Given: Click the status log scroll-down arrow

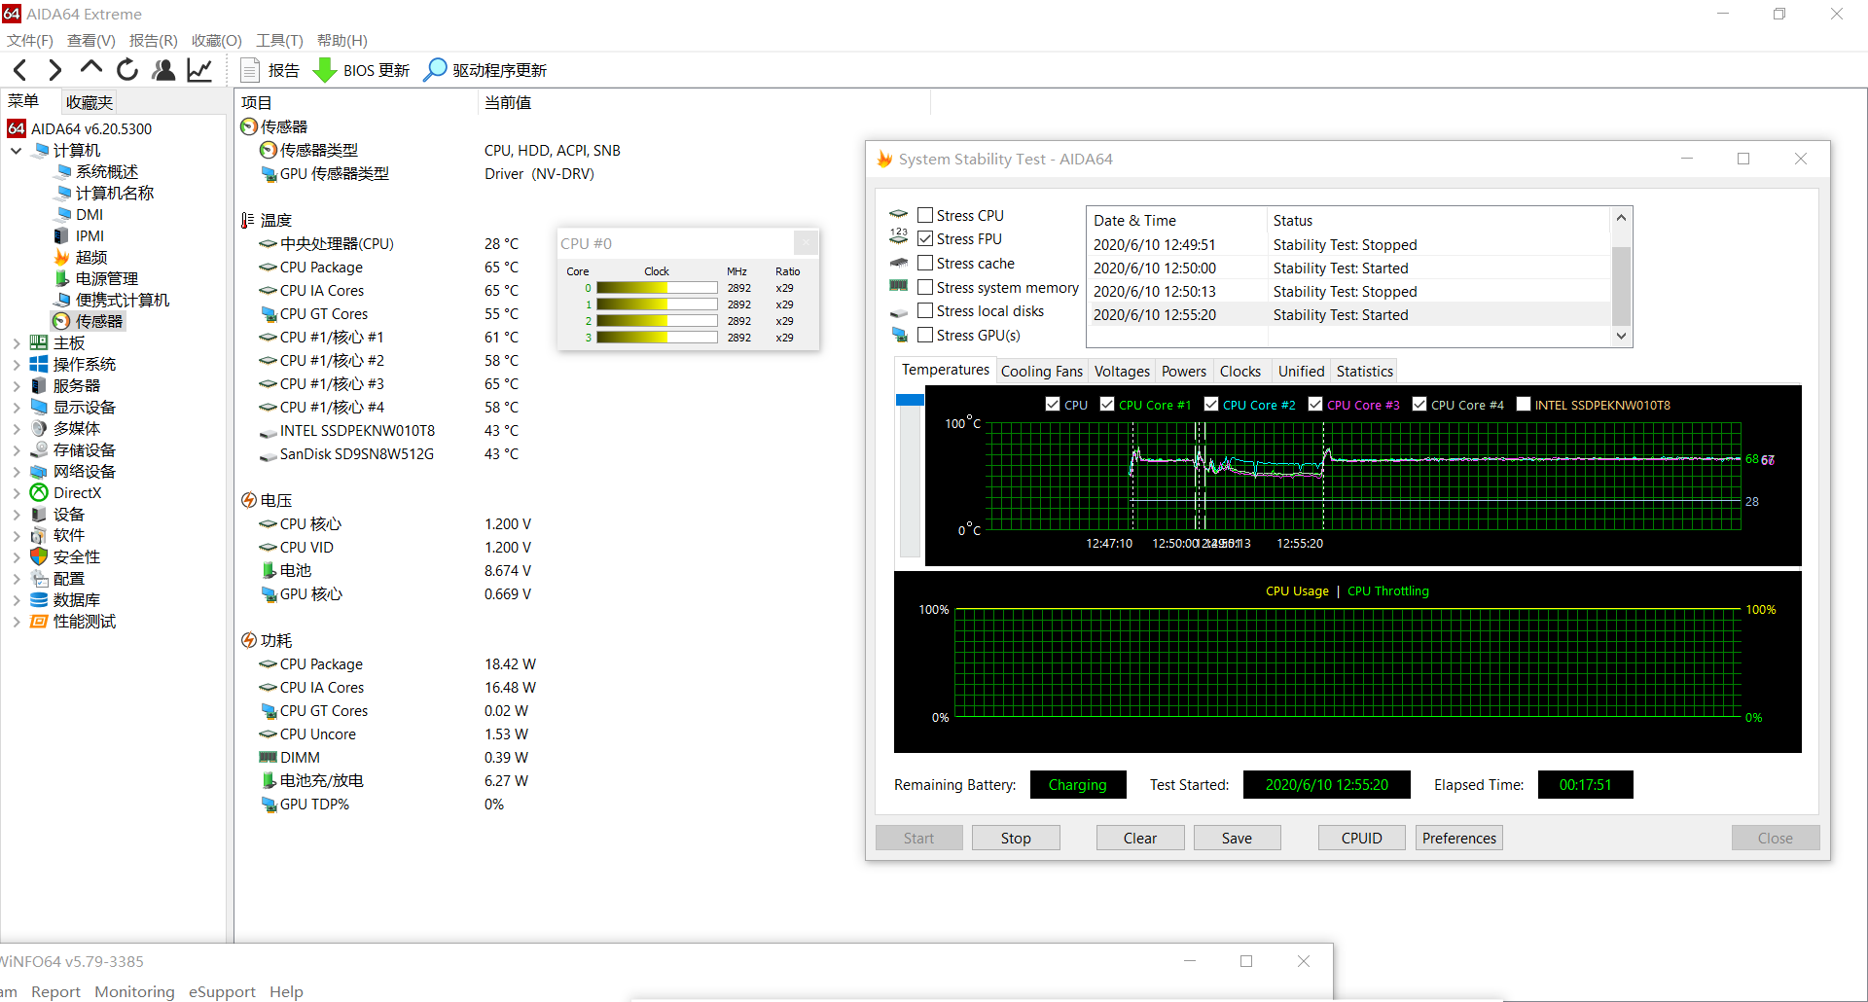Looking at the screenshot, I should (x=1621, y=336).
